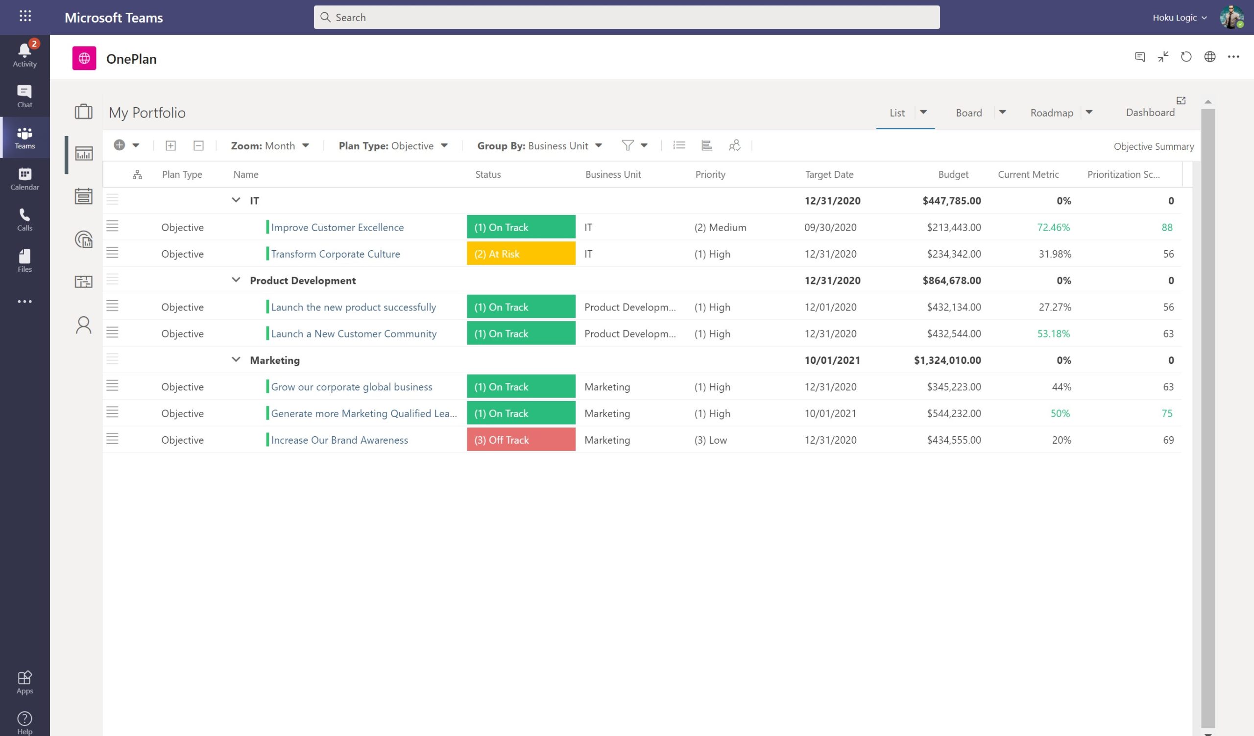Reload the OnePlan tab

pyautogui.click(x=1186, y=57)
